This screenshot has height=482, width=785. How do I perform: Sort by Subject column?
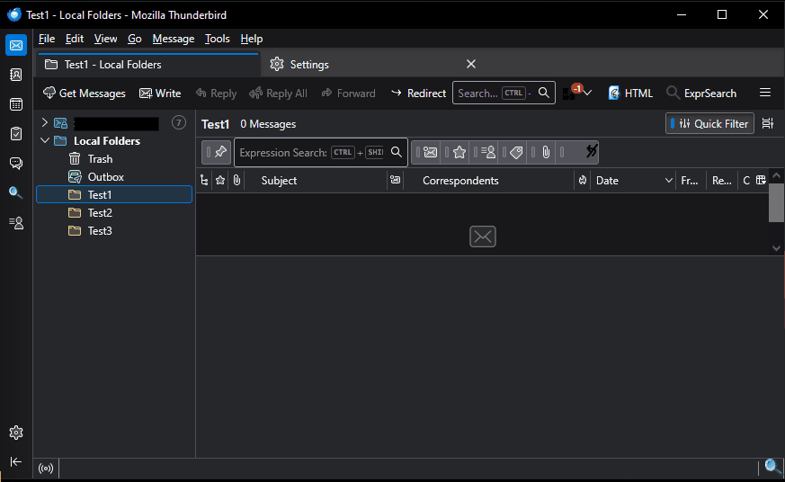click(x=316, y=181)
